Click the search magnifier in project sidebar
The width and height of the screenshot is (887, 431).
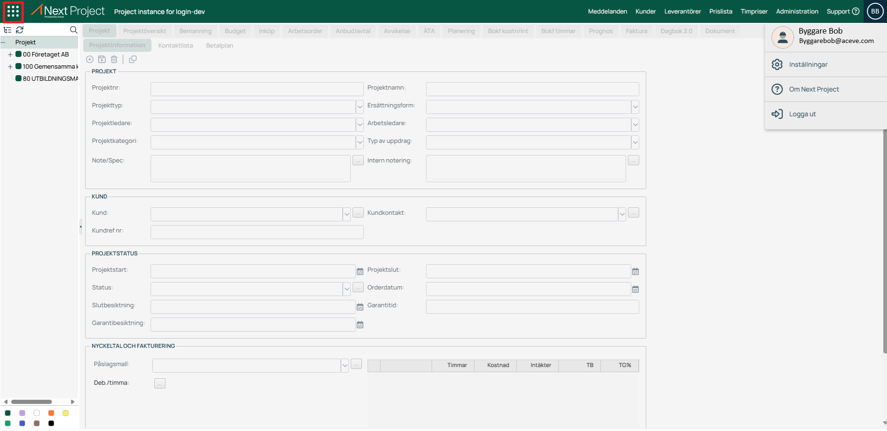(73, 30)
